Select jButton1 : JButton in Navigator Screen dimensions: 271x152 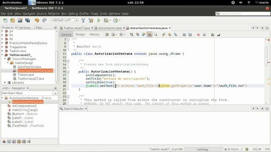tap(25, 114)
